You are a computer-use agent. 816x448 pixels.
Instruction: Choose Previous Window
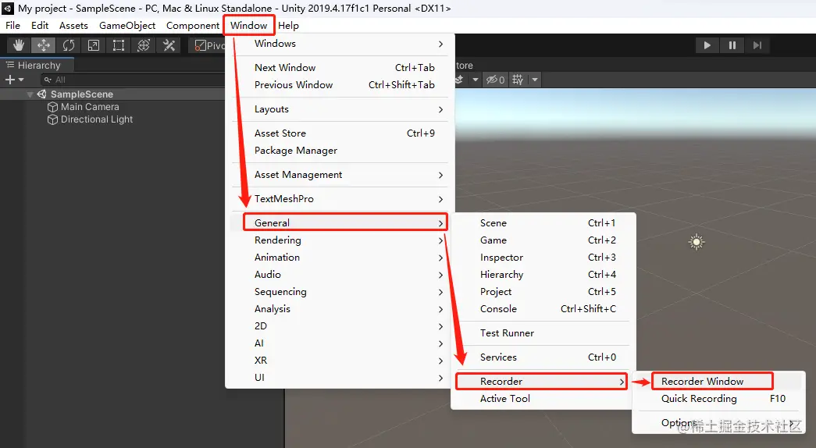tap(340, 85)
